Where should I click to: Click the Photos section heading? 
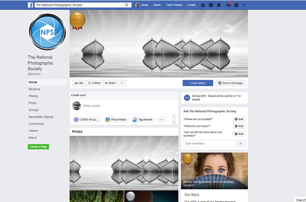click(x=77, y=131)
